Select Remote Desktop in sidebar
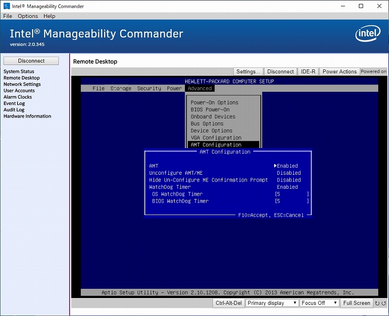The image size is (389, 316). 21,78
